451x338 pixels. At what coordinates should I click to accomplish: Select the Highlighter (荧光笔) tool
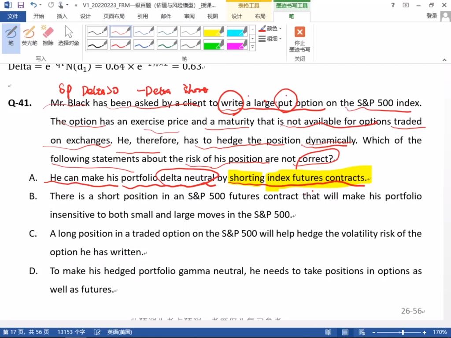[x=30, y=35]
